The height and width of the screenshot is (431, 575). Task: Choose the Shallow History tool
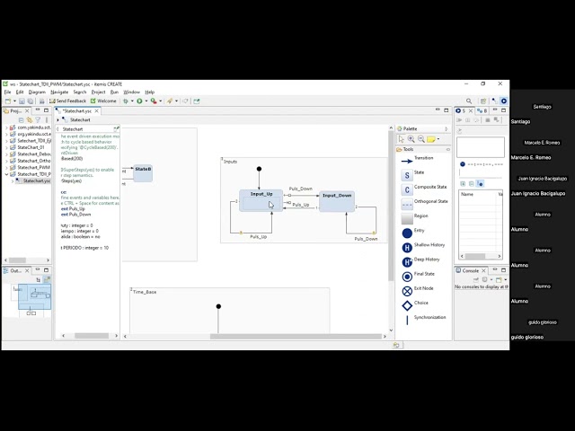click(423, 246)
